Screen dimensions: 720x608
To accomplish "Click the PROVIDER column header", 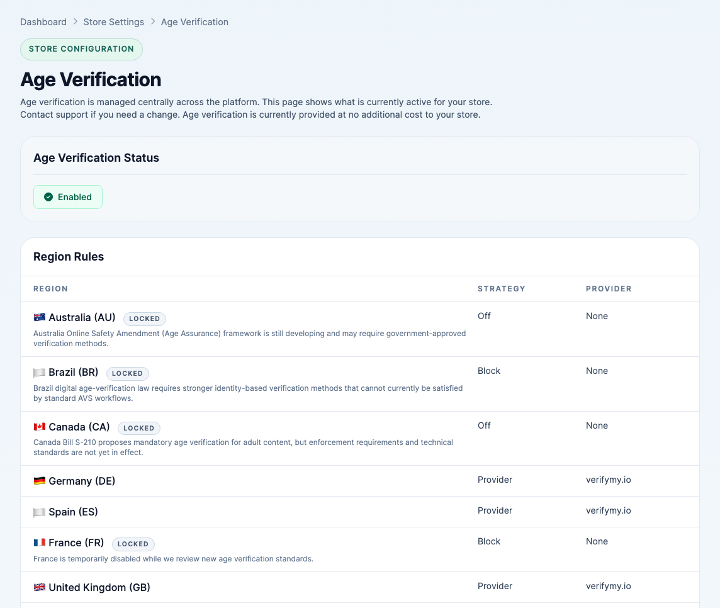I will click(609, 289).
